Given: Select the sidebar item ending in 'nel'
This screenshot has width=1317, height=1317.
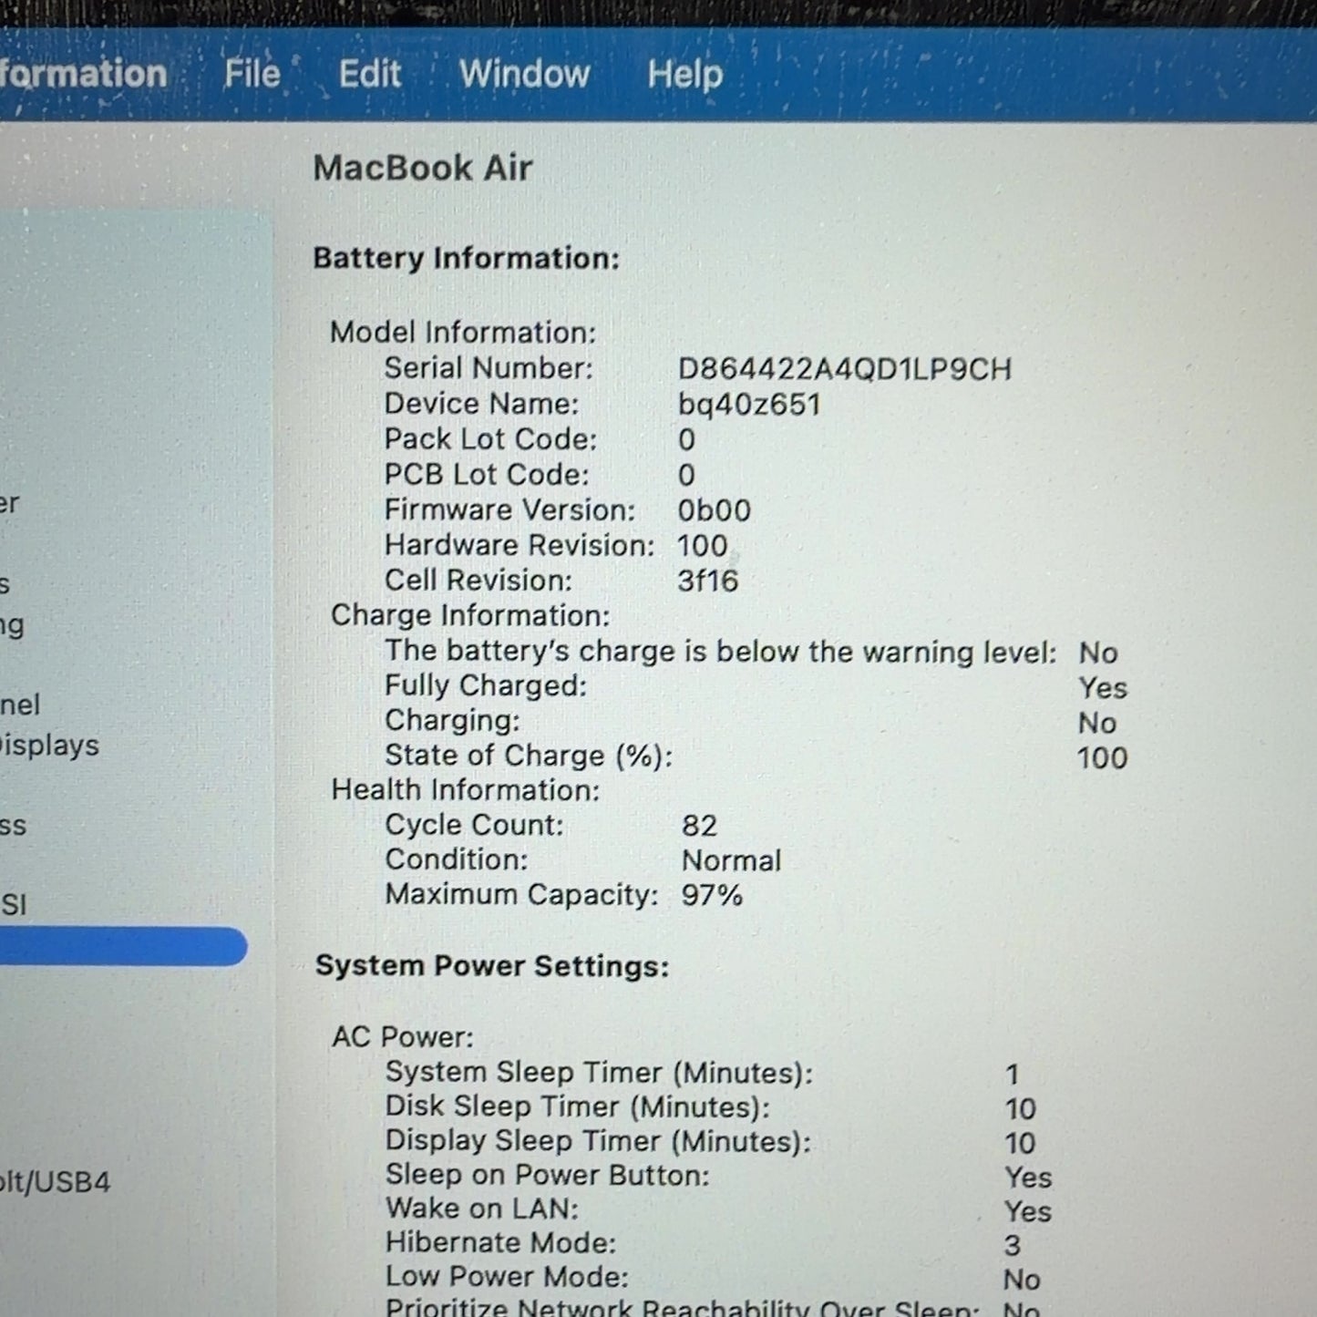Looking at the screenshot, I should tap(20, 705).
